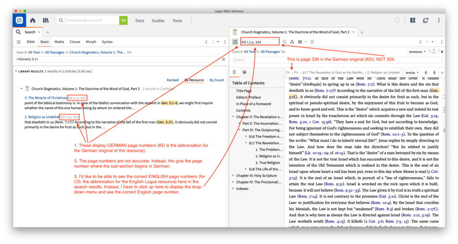Close the Church Dogmatics resource tab
Viewport: 458px width, 244px height.
353,32
